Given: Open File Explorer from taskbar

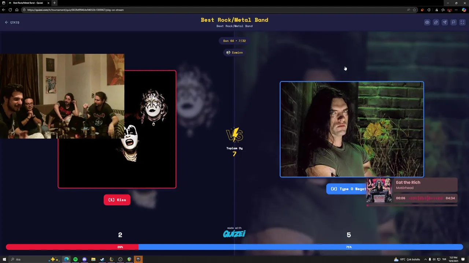Looking at the screenshot, I should coord(93,259).
